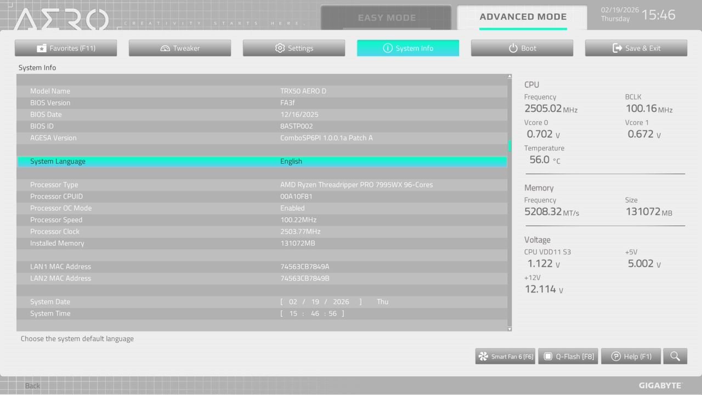Click the scrollbar down arrow
Screen dimensions: 702x395
pyautogui.click(x=509, y=328)
